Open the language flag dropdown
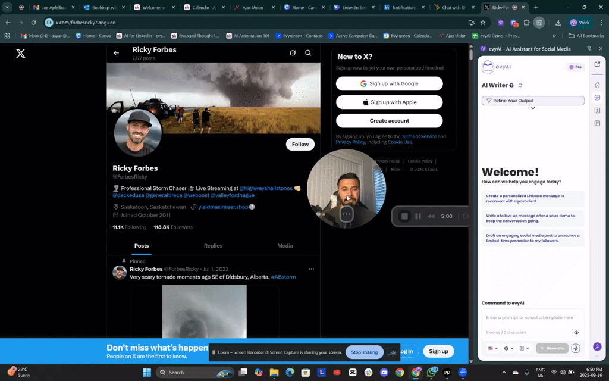Image resolution: width=609 pixels, height=381 pixels. coord(493,348)
